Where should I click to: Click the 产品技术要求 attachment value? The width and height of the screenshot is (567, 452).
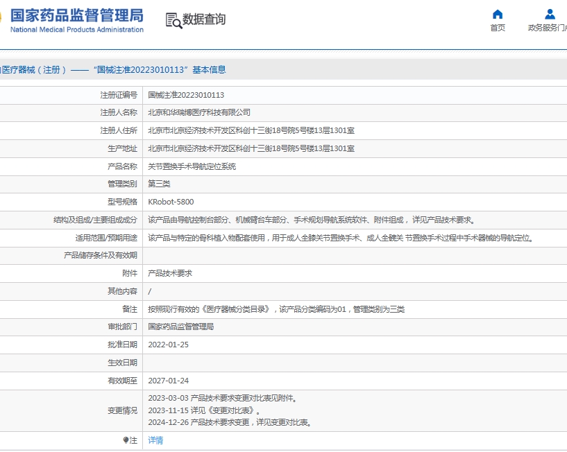coord(170,274)
